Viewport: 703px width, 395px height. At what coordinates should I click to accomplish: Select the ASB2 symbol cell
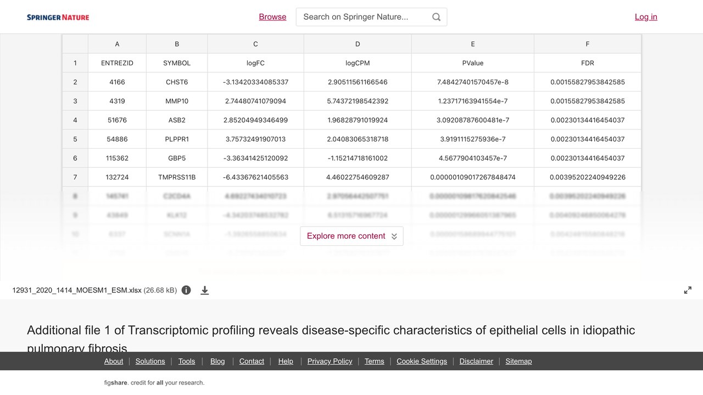pos(177,120)
